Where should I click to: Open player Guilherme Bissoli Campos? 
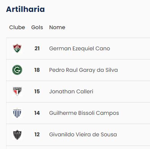pyautogui.click(x=84, y=113)
